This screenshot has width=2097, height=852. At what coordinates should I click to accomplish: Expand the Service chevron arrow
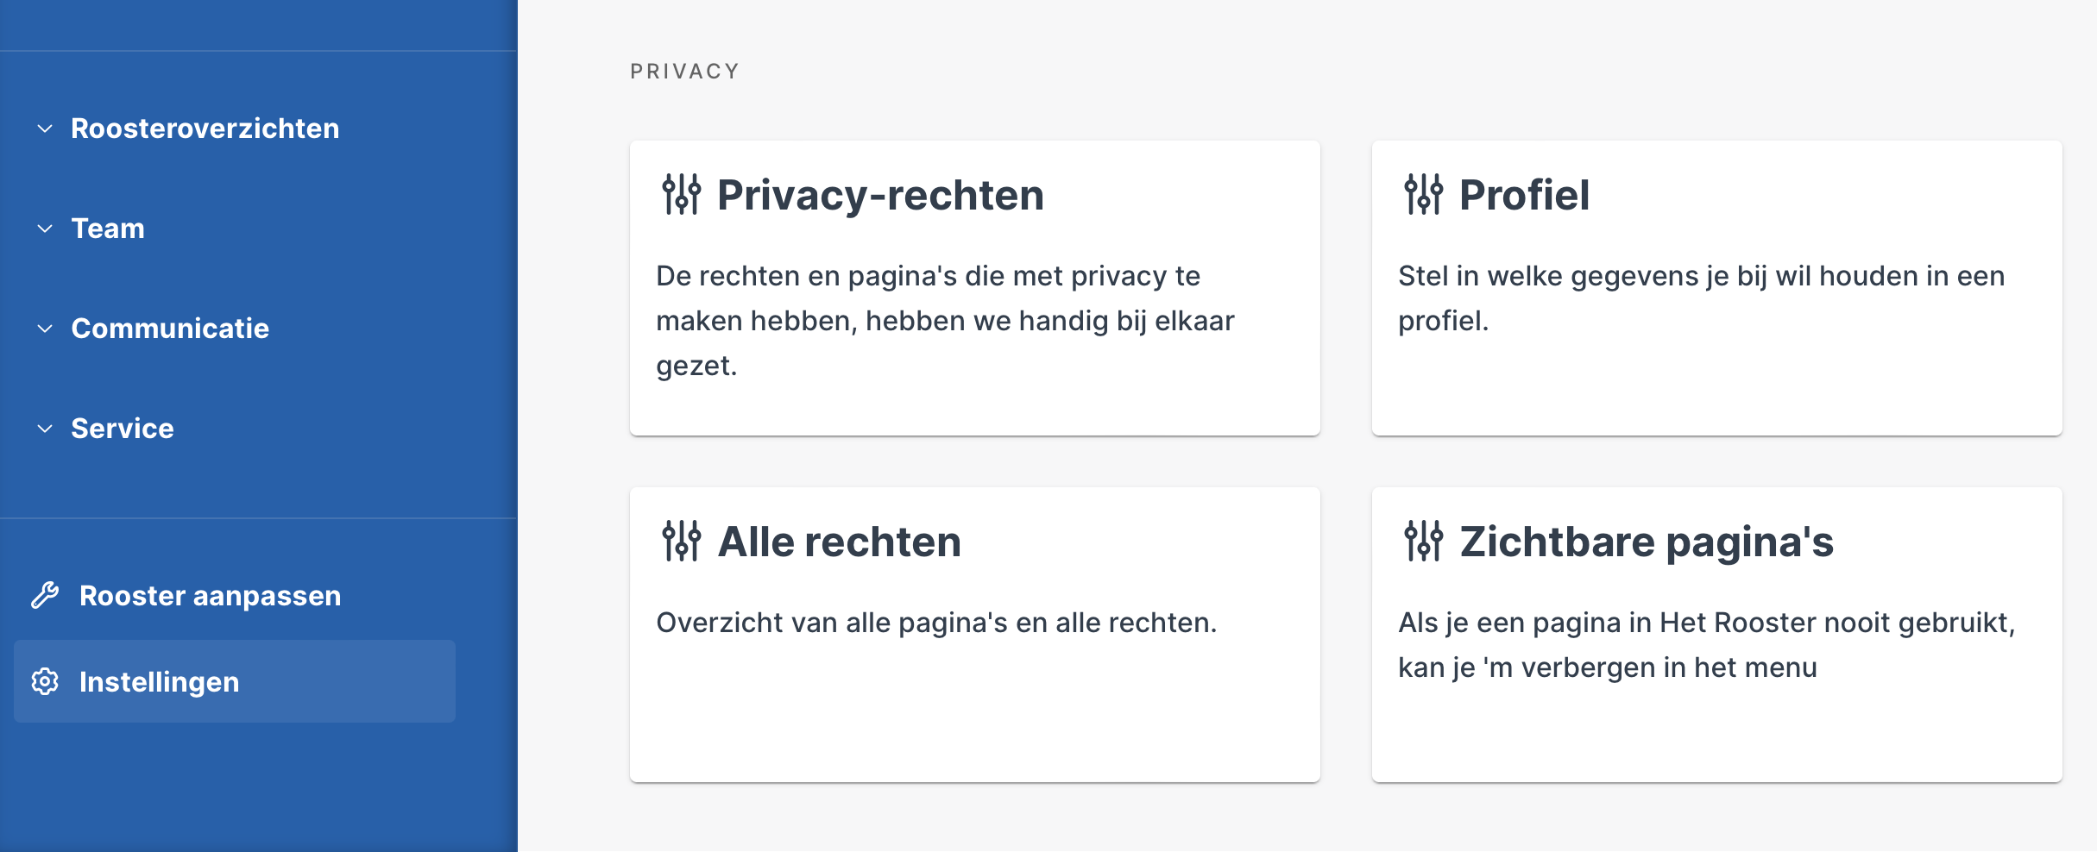tap(45, 429)
